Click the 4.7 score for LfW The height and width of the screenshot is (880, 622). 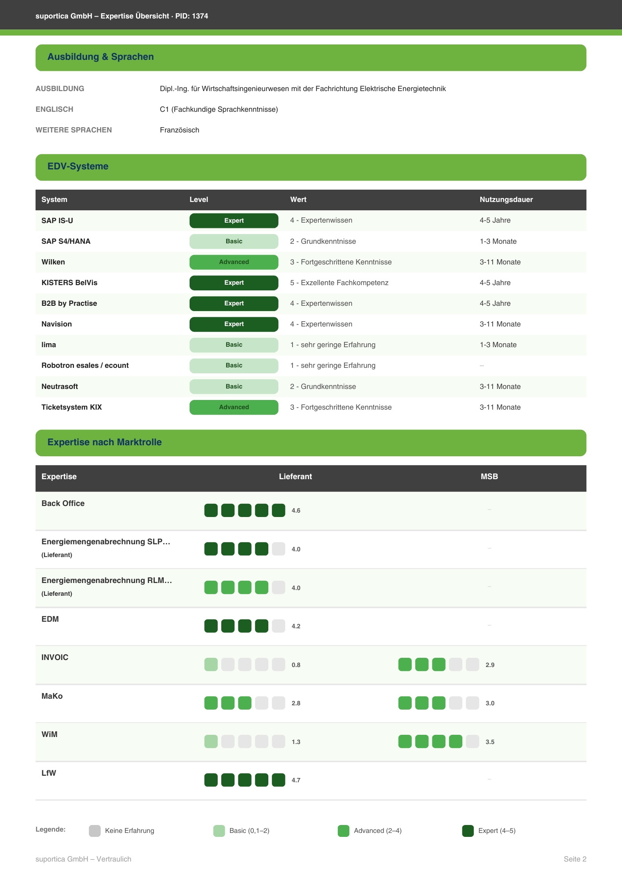[x=296, y=780]
